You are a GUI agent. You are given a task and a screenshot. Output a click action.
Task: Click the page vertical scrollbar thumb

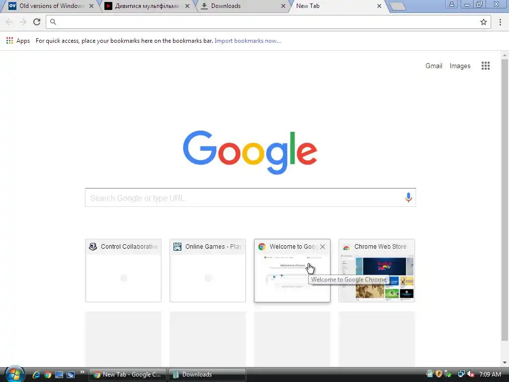click(505, 200)
